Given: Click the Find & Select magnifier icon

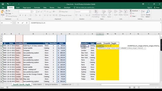Looking at the screenshot, I should click(148, 12).
